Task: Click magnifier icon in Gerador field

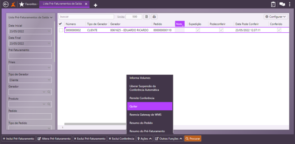Action: coord(49,92)
